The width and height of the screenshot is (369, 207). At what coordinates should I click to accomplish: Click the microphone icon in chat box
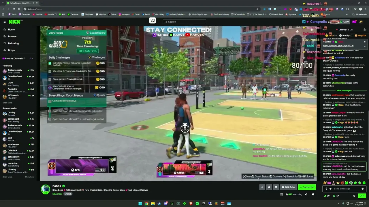[326, 189]
